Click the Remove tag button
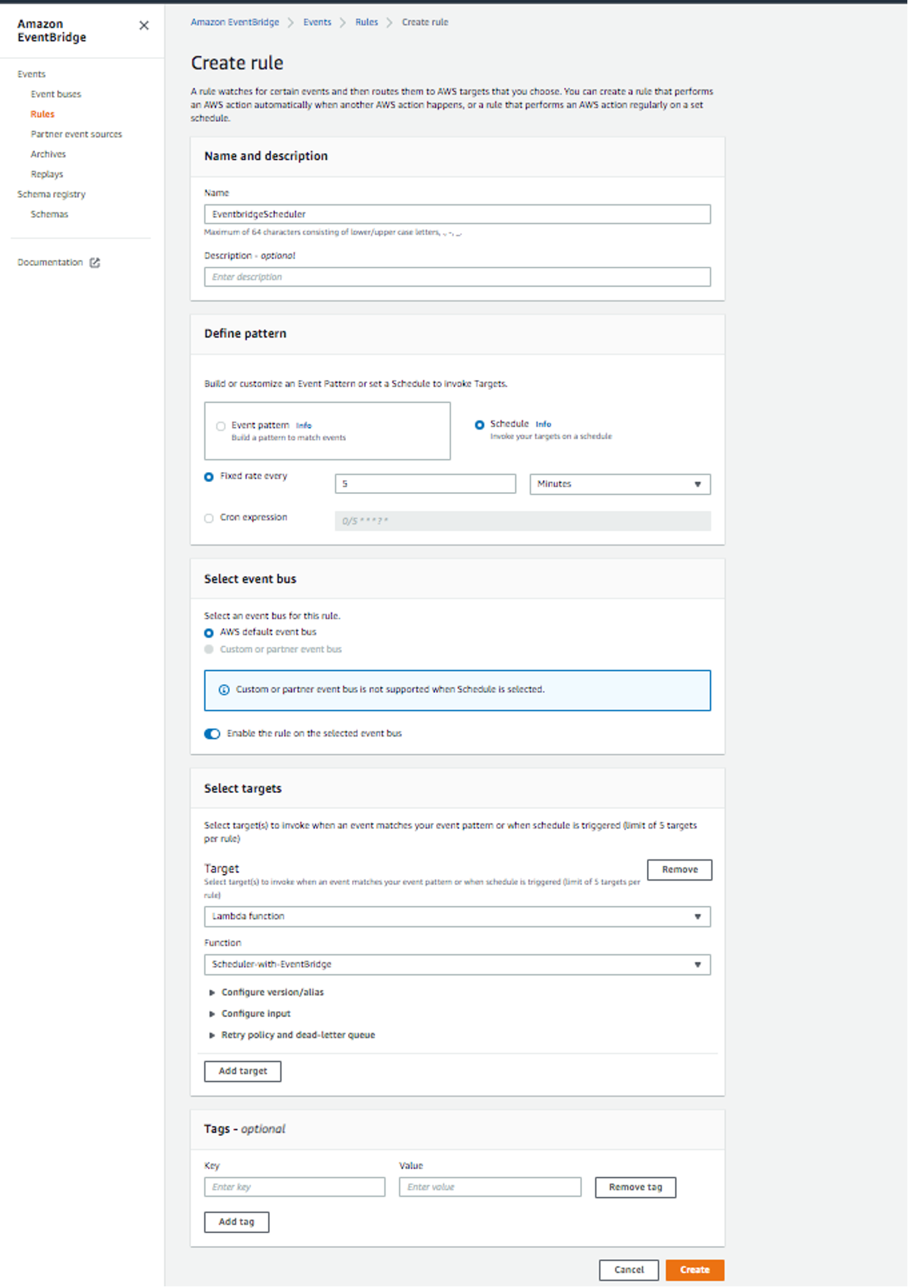This screenshot has width=908, height=1287. [636, 1188]
